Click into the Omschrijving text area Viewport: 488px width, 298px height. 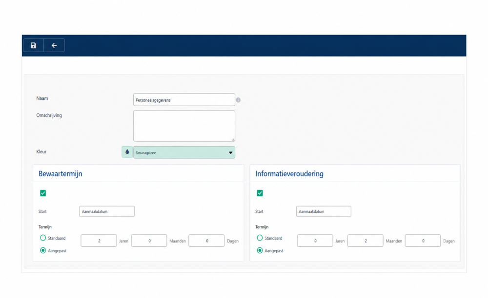(184, 126)
